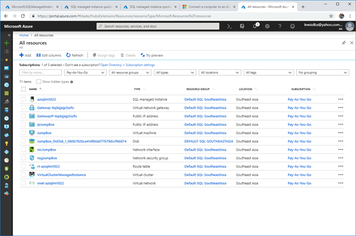The height and width of the screenshot is (236, 356).
Task: Click the Search resources box
Action: (158, 27)
